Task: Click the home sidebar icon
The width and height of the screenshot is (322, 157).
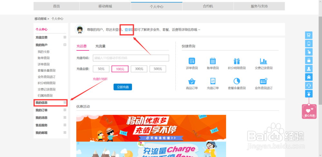Action: [x=309, y=77]
